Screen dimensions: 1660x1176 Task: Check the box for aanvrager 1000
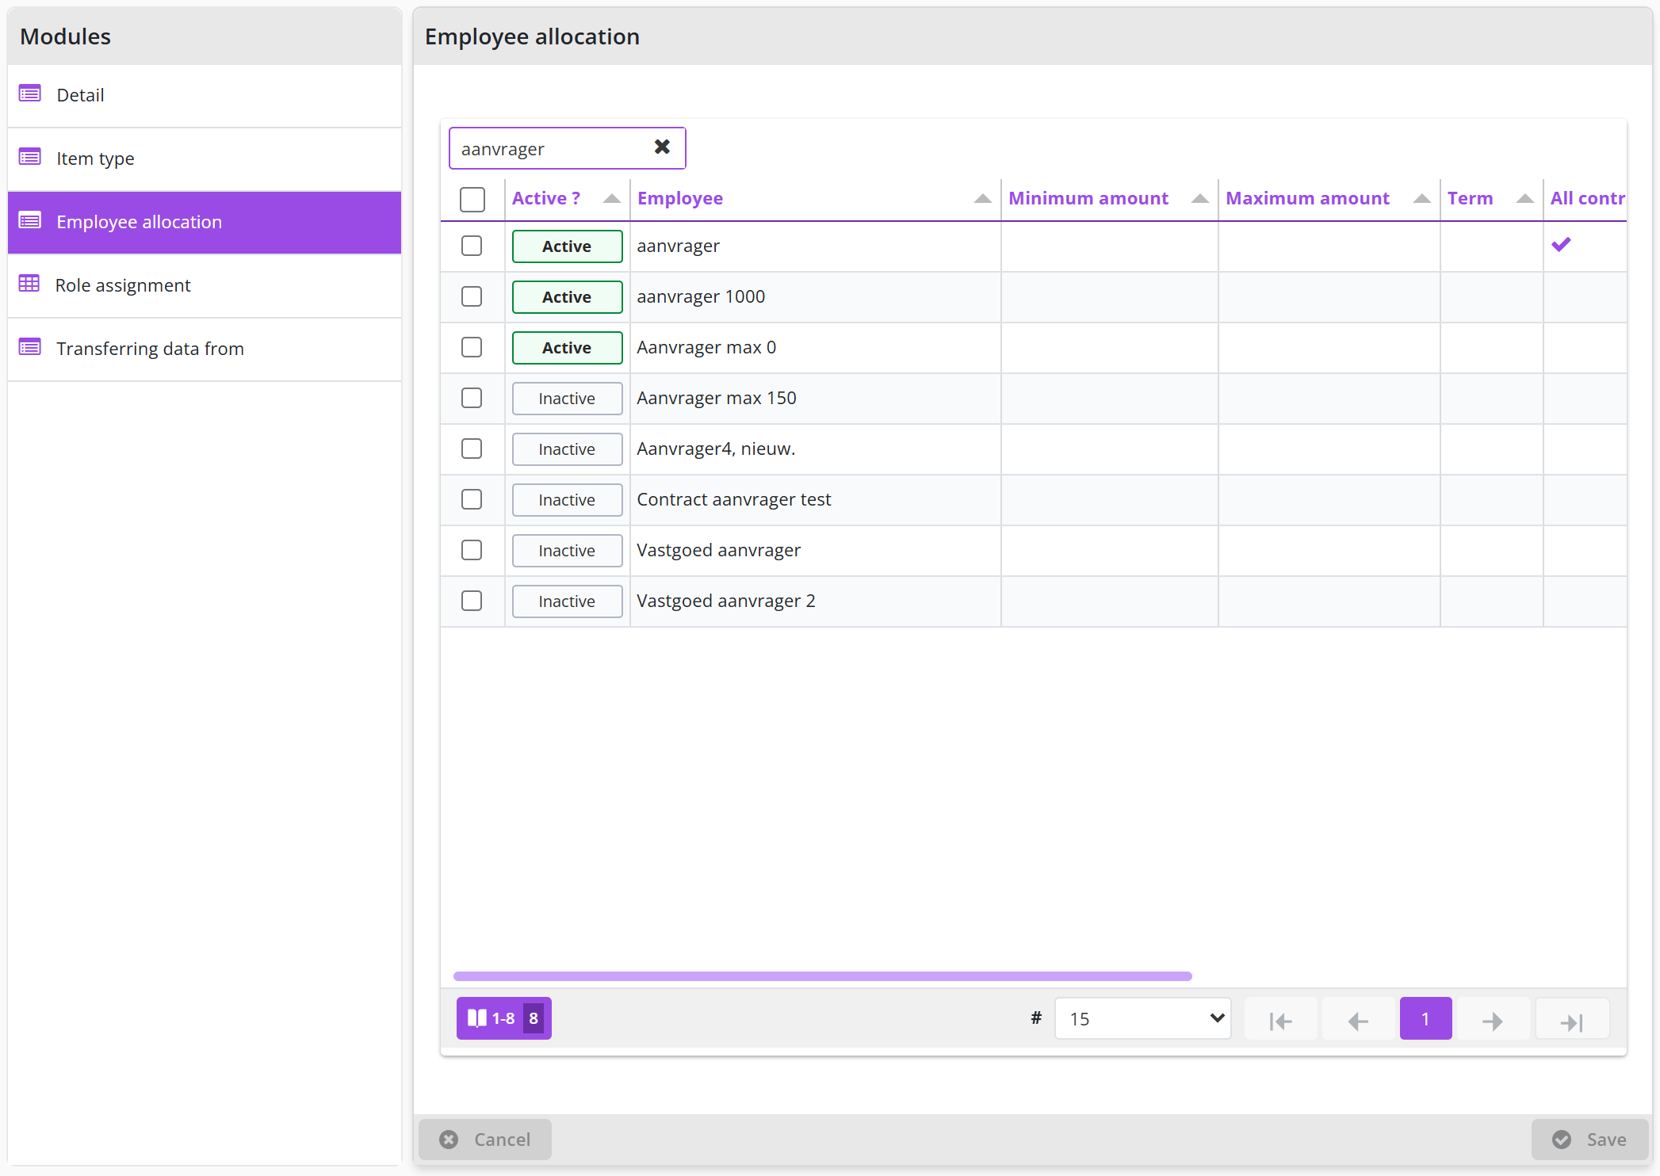tap(472, 296)
